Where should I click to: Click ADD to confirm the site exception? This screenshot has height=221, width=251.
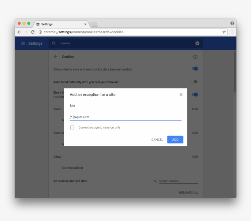click(x=175, y=139)
